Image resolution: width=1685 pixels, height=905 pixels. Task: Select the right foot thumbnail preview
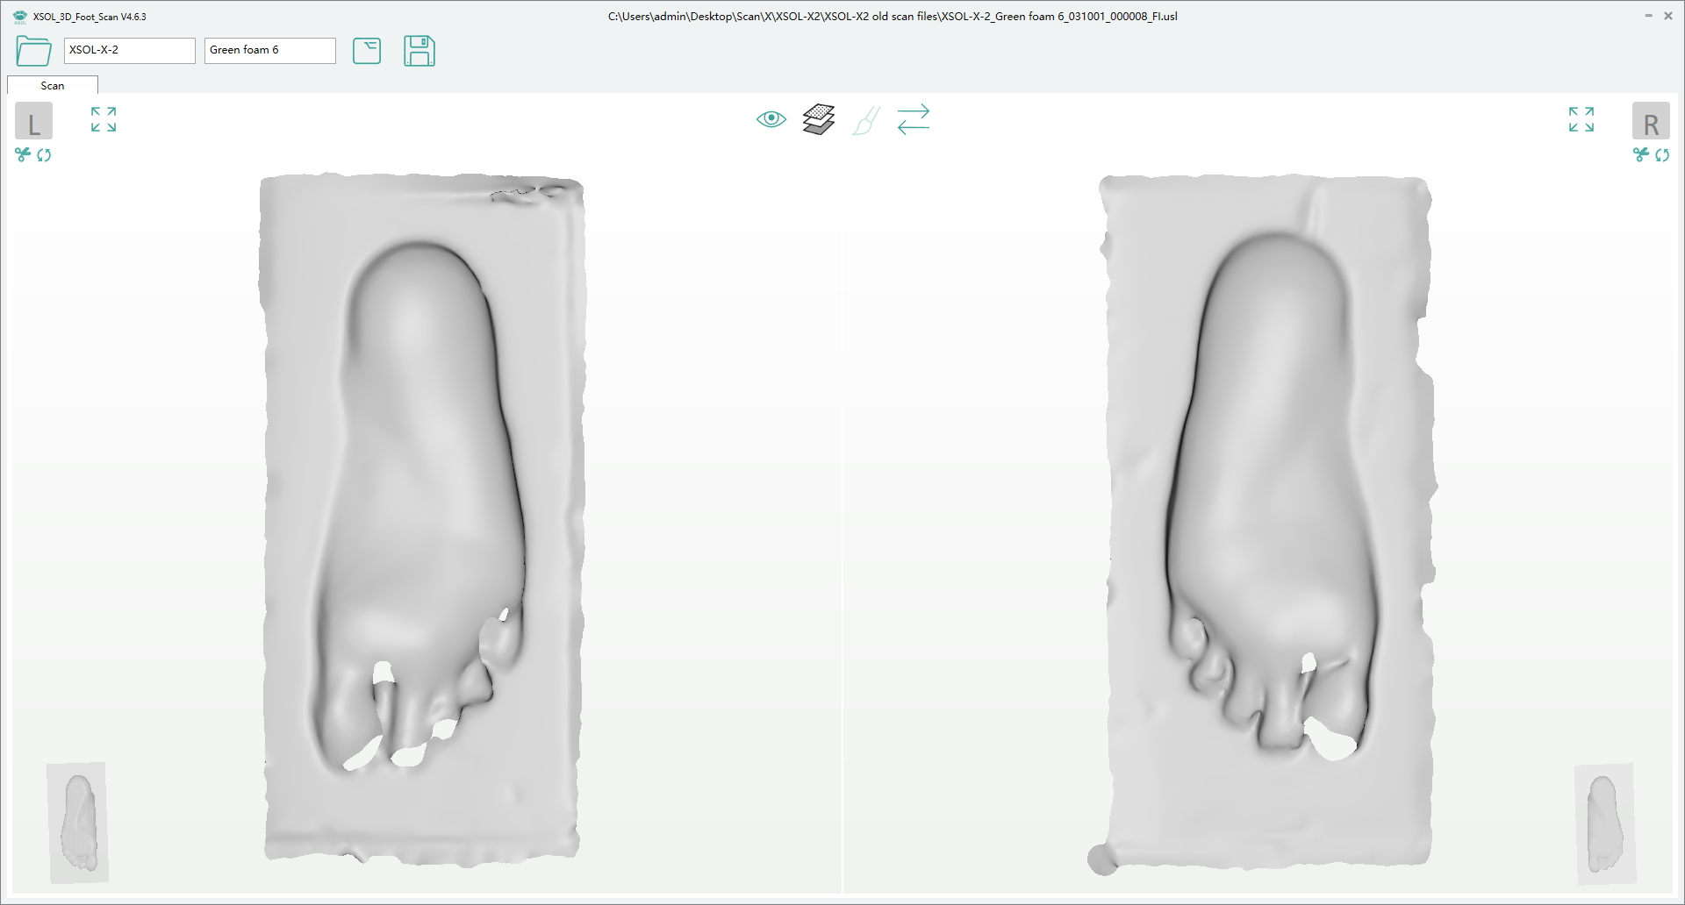tap(1604, 823)
